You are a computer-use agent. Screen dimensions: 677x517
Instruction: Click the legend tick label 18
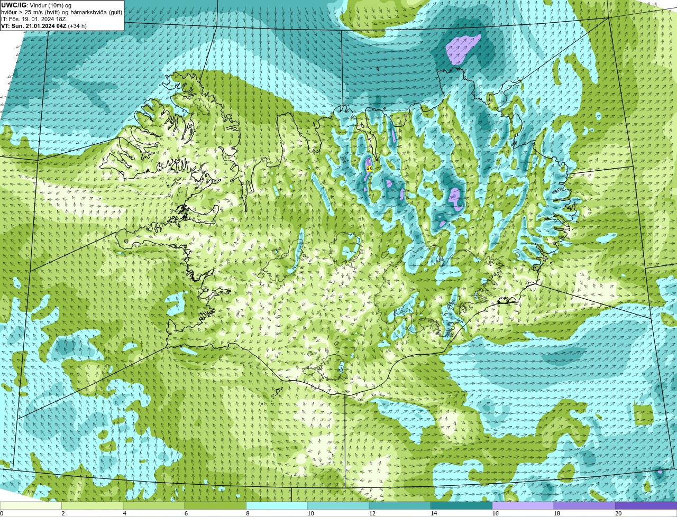pyautogui.click(x=556, y=513)
